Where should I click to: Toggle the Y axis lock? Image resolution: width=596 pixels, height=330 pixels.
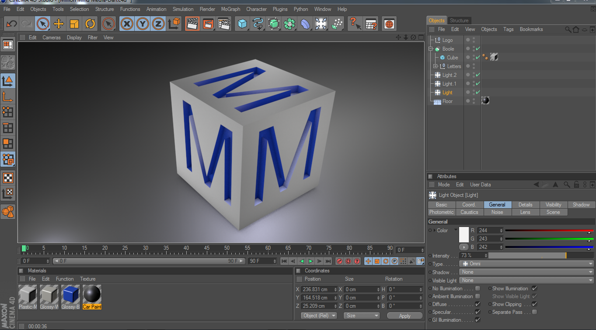pyautogui.click(x=143, y=24)
